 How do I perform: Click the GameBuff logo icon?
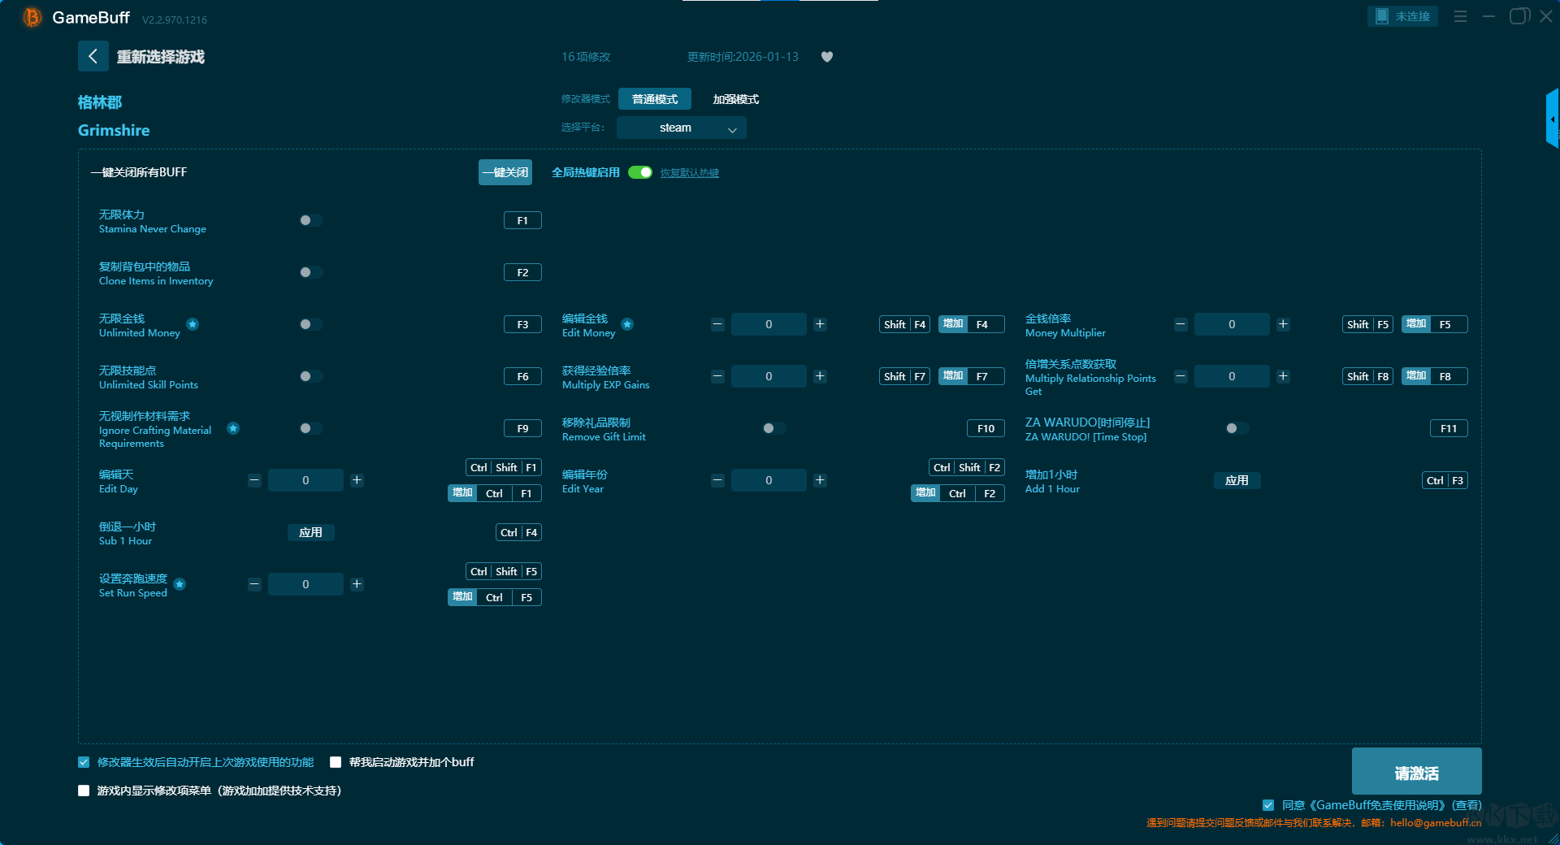[32, 17]
